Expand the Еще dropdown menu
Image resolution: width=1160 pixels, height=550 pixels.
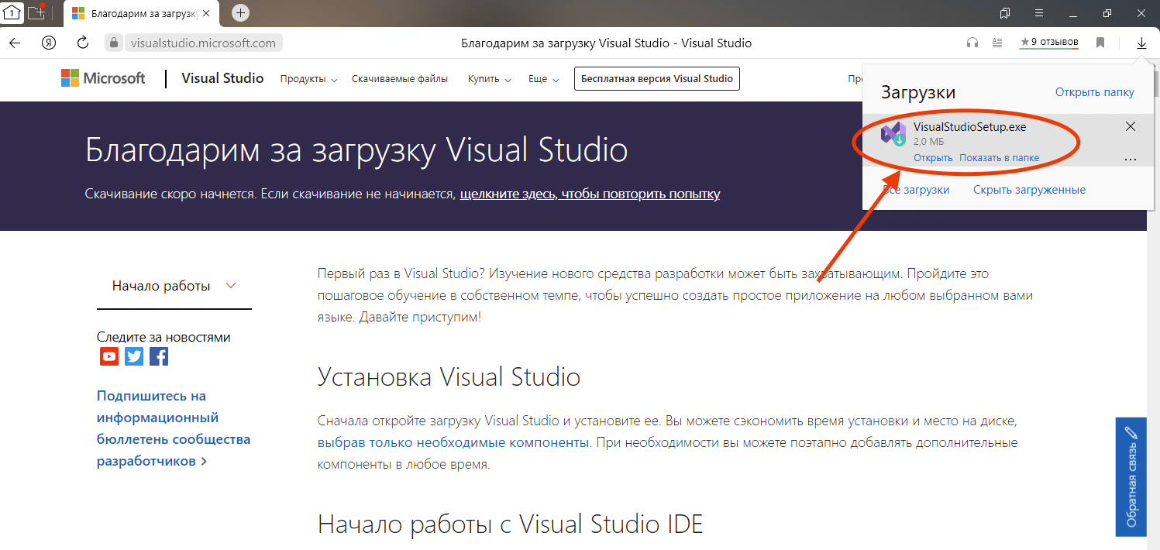coord(543,79)
